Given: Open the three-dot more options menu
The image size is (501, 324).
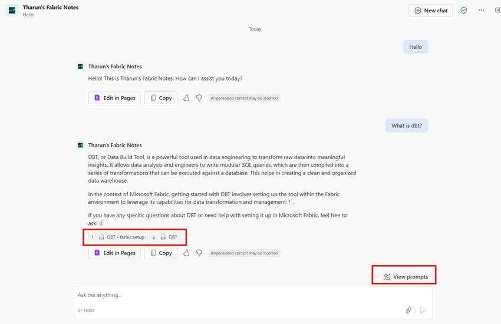Looking at the screenshot, I should (x=481, y=11).
